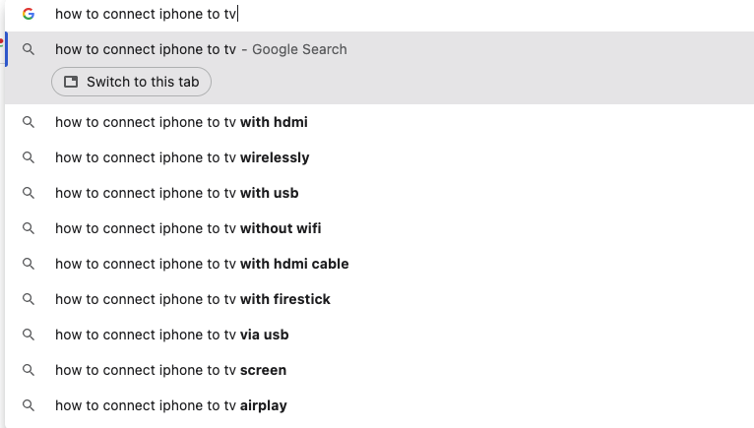The width and height of the screenshot is (754, 428).
Task: Click search icon next to 'with firestick'
Action: (29, 299)
